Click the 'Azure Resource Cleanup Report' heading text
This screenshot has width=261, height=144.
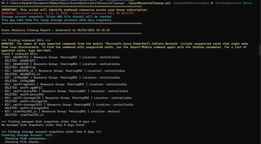pyautogui.click(x=26, y=30)
